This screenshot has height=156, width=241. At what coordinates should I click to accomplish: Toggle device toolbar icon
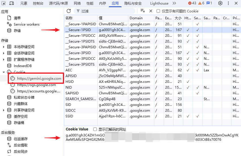tap(11, 3)
